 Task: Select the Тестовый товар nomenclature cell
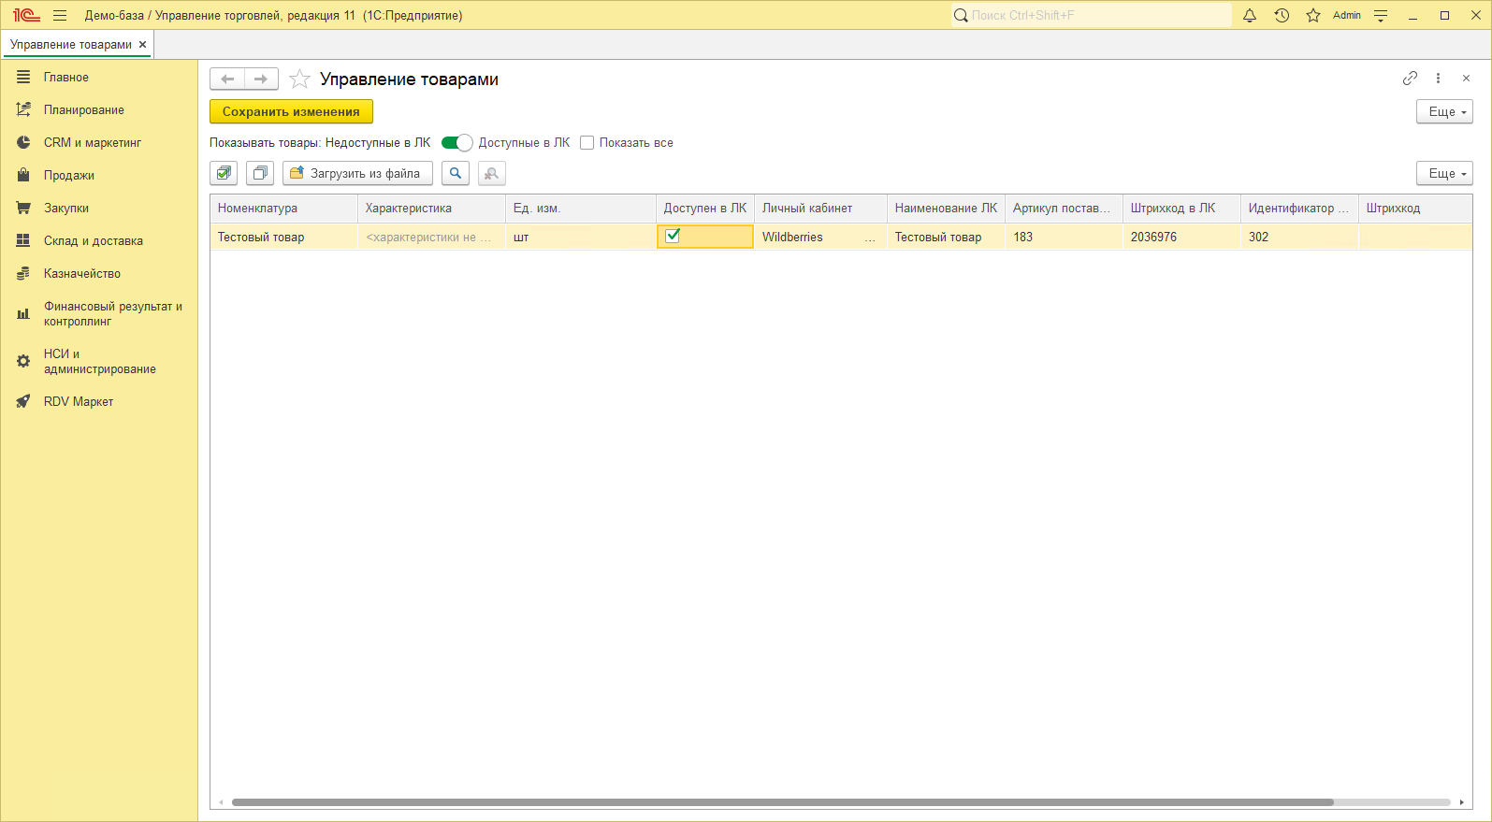[283, 238]
